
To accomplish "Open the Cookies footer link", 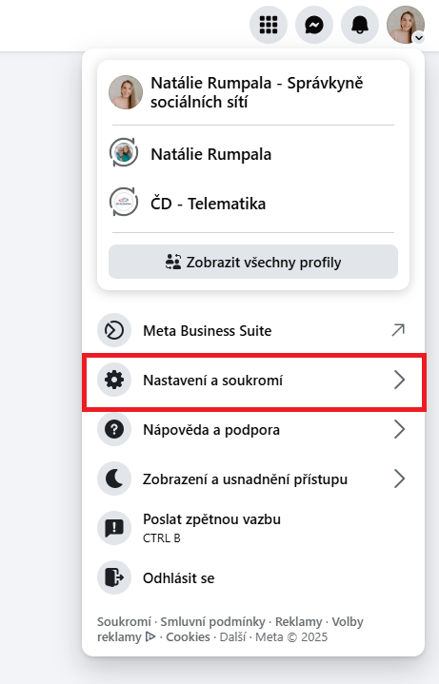I will pyautogui.click(x=188, y=636).
